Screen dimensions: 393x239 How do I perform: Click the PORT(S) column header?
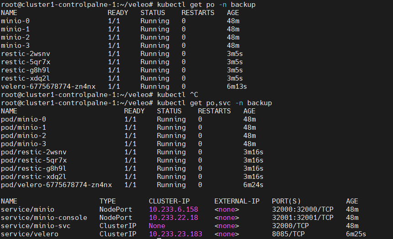pos(286,201)
